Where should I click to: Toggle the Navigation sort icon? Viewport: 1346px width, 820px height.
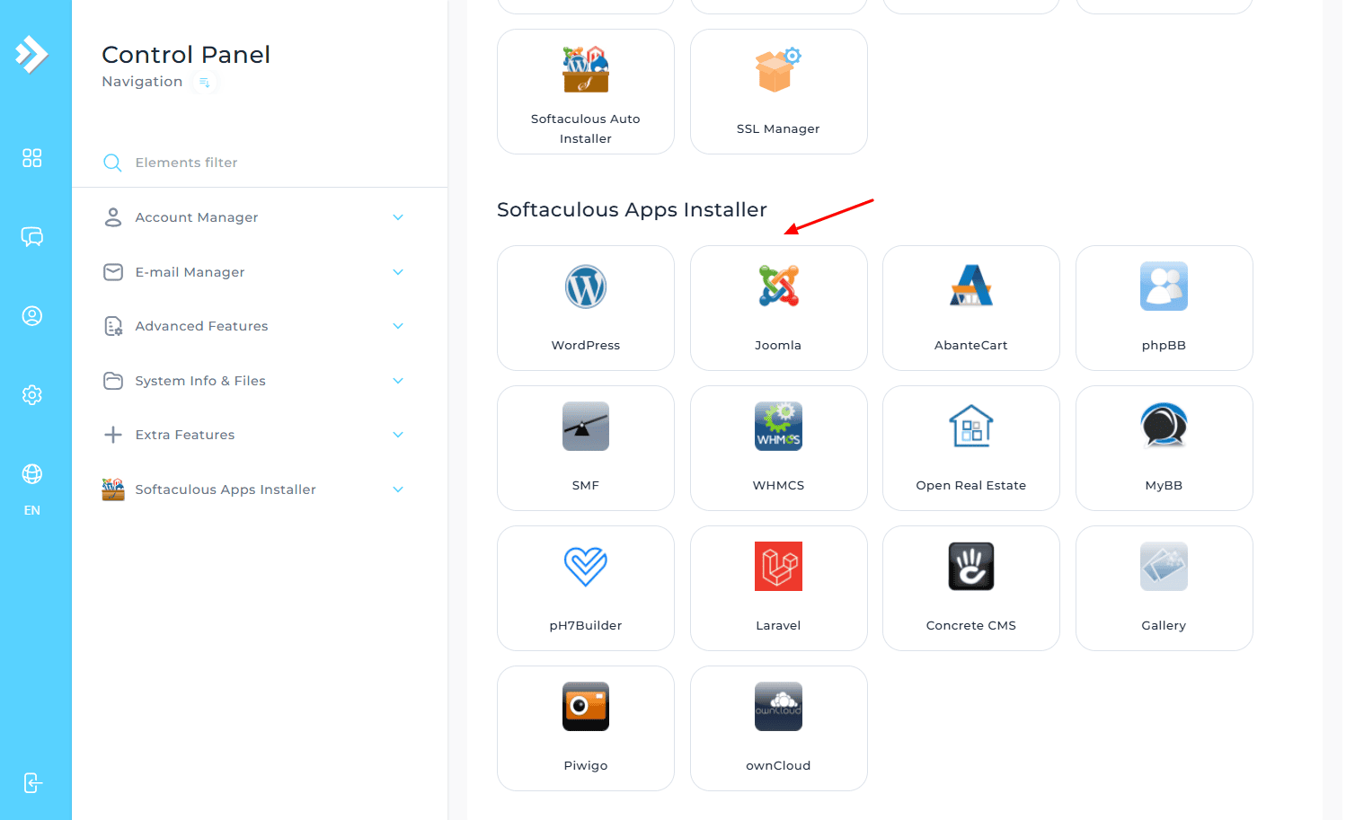(205, 83)
